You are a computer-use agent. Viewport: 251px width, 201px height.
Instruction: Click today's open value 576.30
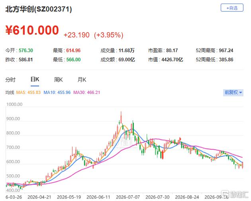click(x=26, y=51)
